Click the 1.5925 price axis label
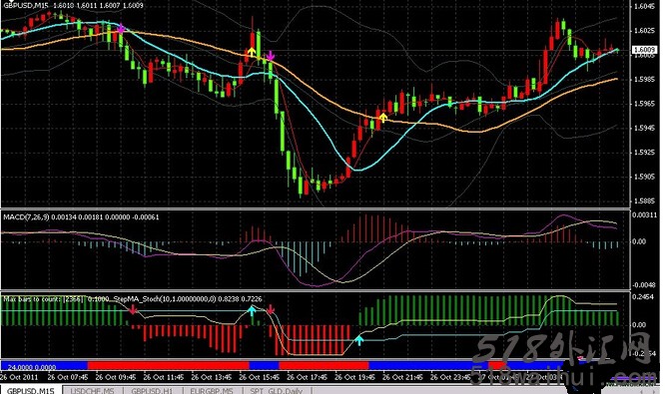 pos(644,152)
